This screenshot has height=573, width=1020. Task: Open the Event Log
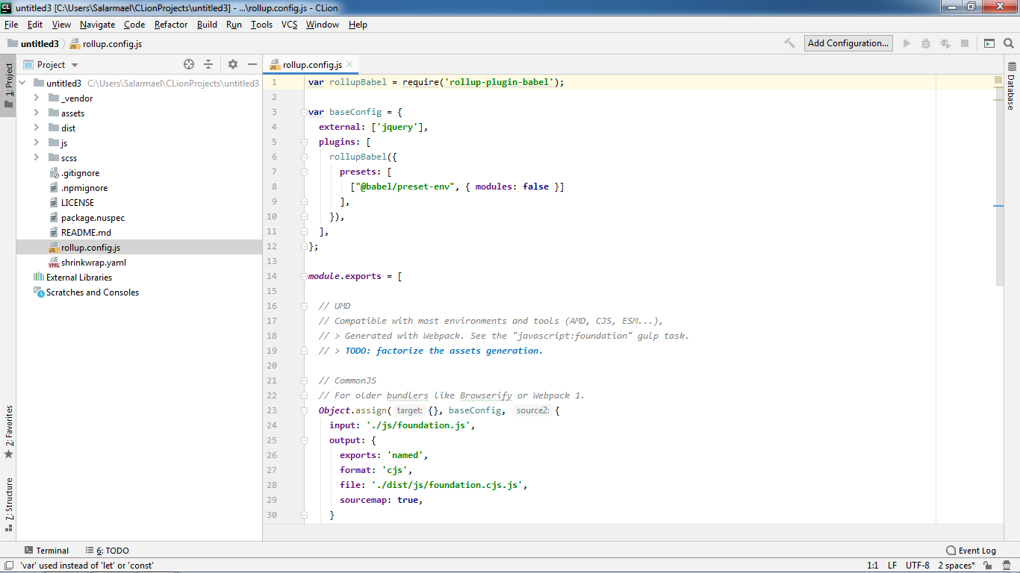pyautogui.click(x=971, y=551)
